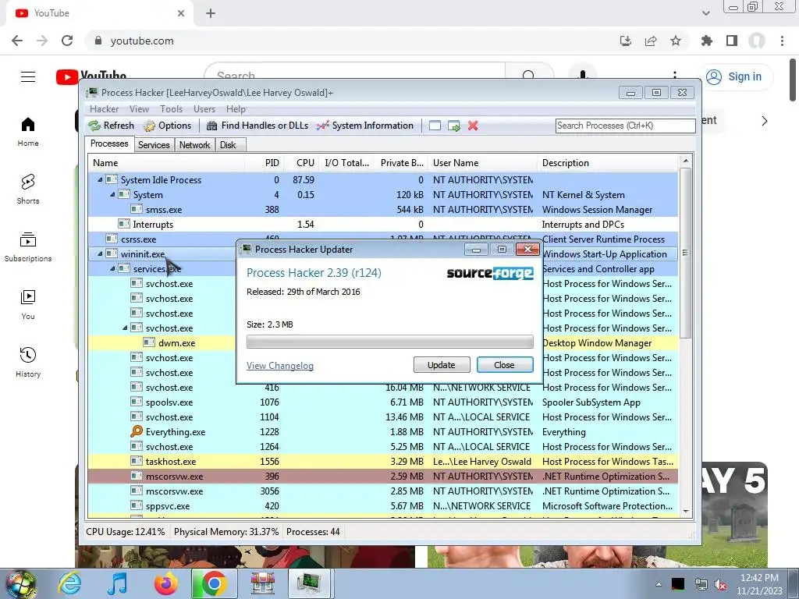
Task: Bookmark this page with star icon
Action: click(676, 41)
